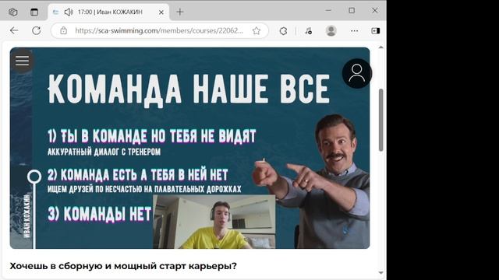Mute the tab via speaker icon
This screenshot has height=280, width=499.
coord(68,12)
